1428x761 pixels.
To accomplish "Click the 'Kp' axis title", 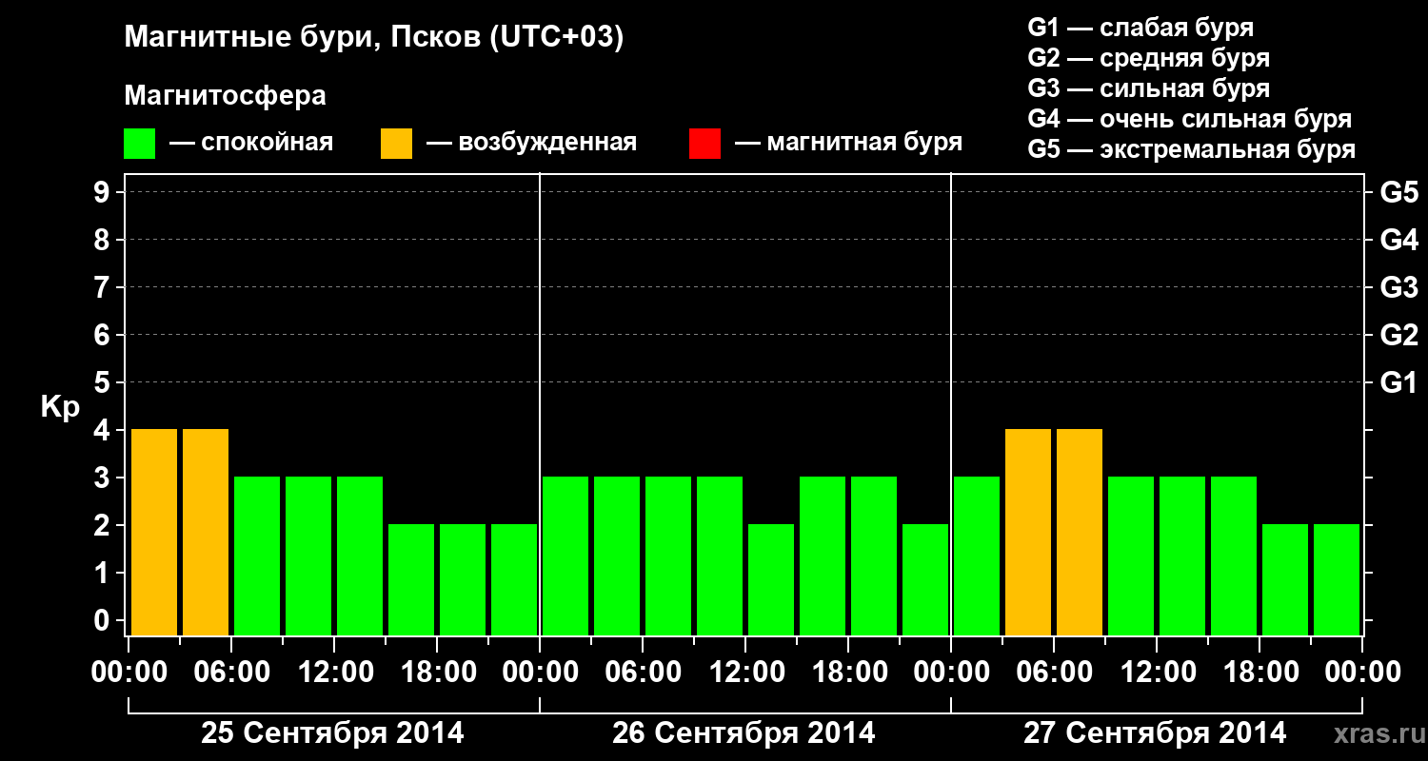I will (60, 407).
